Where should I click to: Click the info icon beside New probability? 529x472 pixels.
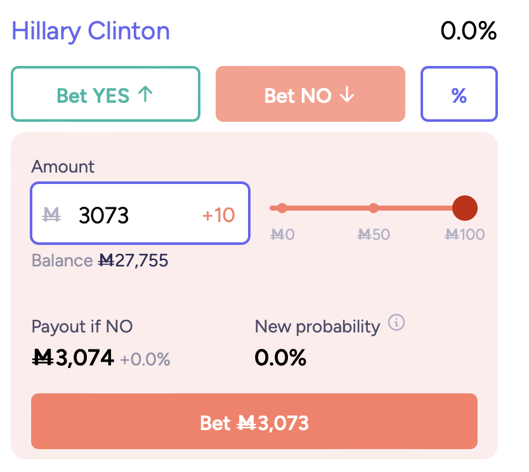pyautogui.click(x=396, y=322)
